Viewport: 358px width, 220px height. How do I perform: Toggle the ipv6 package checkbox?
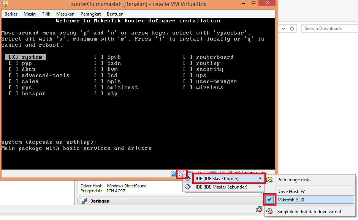pyautogui.click(x=99, y=57)
